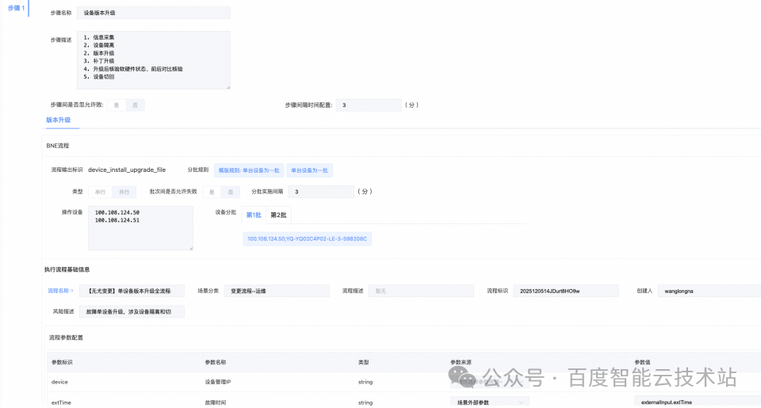This screenshot has height=408, width=761.
Task: Switch to the 版本升级 tab
Action: point(58,120)
